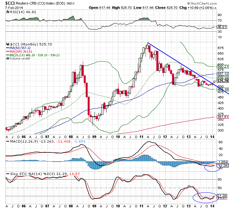Click the up-arrow triangle after the change percent
The height and width of the screenshot is (209, 229).
click(x=215, y=8)
